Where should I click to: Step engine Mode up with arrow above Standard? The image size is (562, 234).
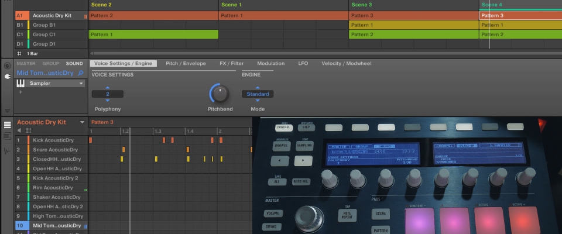point(258,87)
